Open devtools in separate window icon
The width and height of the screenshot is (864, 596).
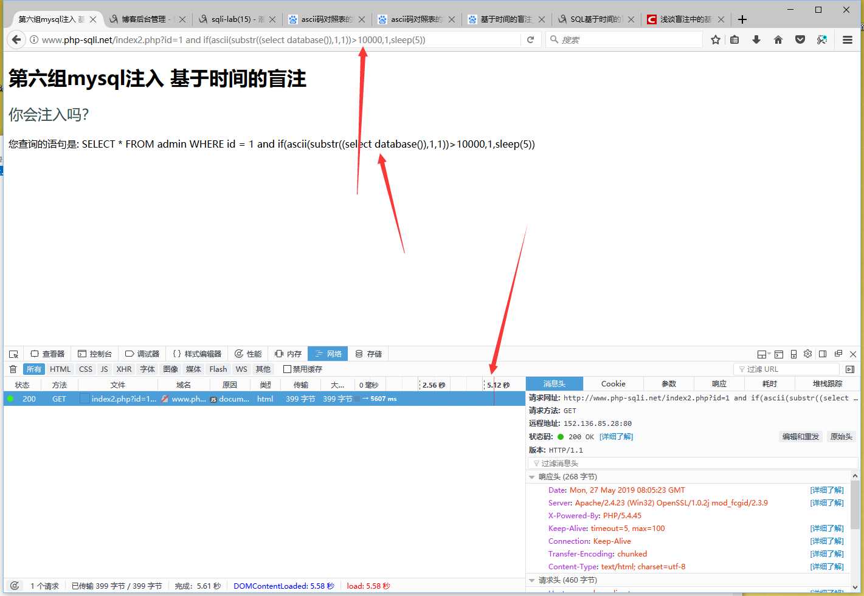(x=838, y=354)
